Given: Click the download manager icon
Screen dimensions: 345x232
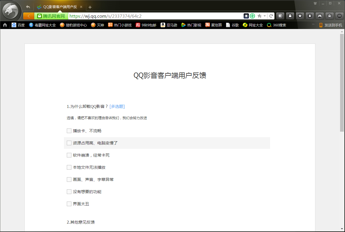Looking at the screenshot, I should 310,16.
